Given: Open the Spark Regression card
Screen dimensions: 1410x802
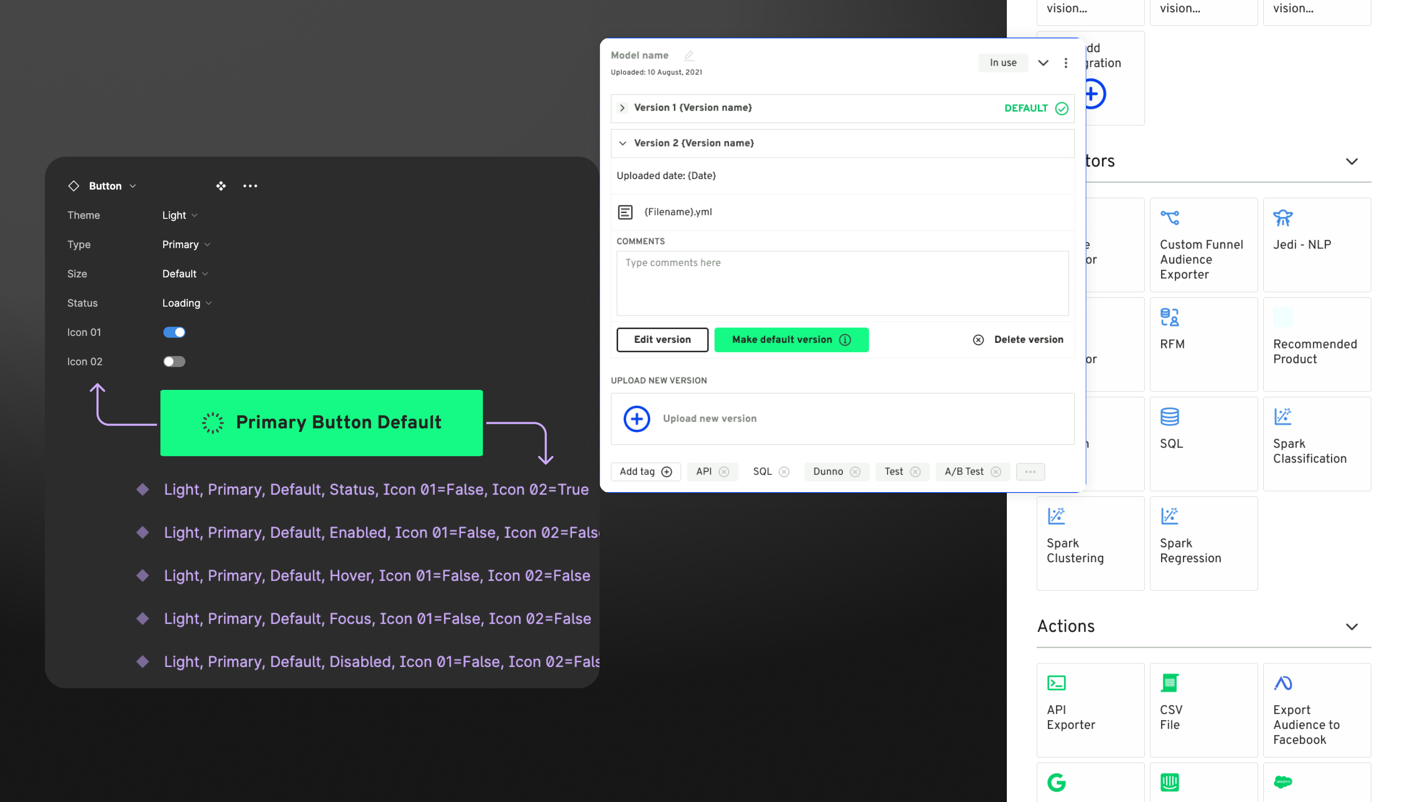Looking at the screenshot, I should 1204,544.
